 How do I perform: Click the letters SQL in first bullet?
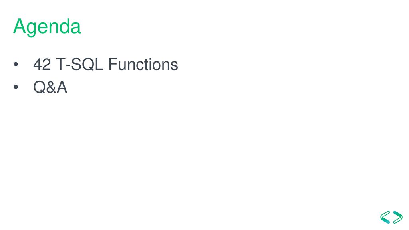click(87, 64)
